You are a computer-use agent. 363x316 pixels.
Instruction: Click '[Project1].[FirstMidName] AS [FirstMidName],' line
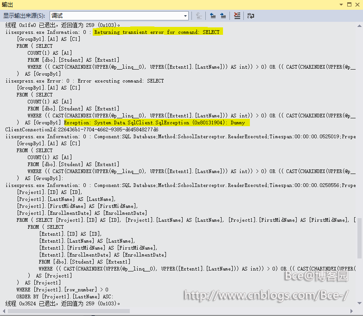(77, 206)
